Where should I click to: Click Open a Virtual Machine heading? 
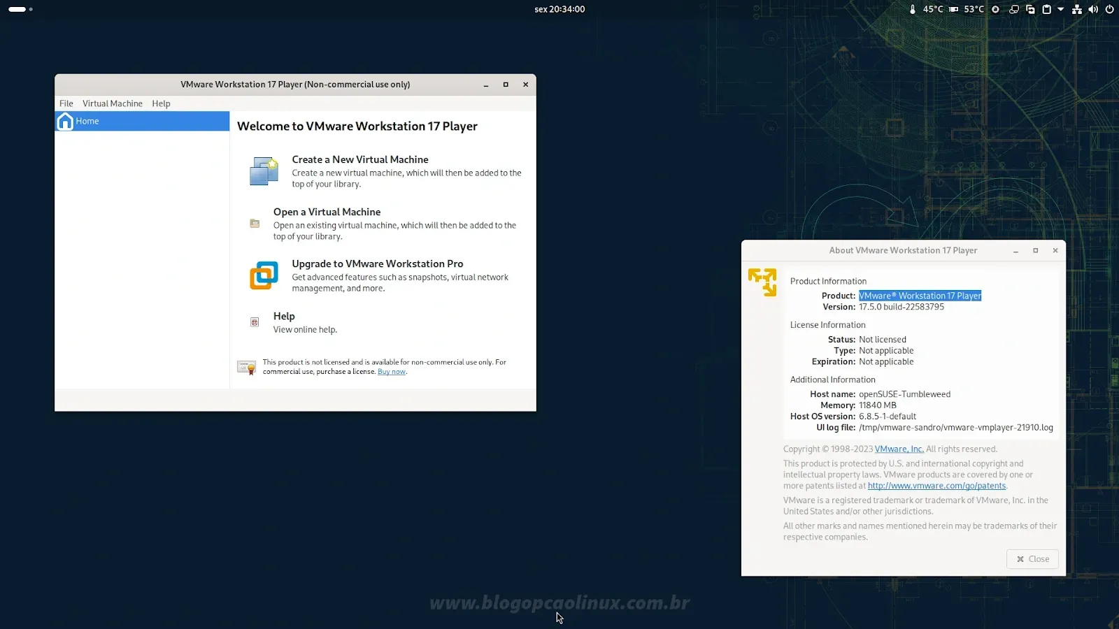327,212
